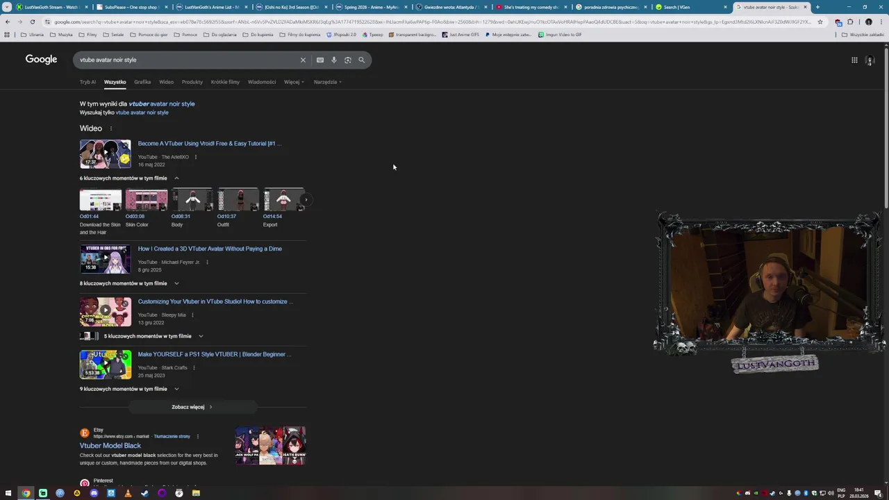Viewport: 889px width, 500px height.
Task: Clear the search box with the X icon
Action: pyautogui.click(x=303, y=60)
